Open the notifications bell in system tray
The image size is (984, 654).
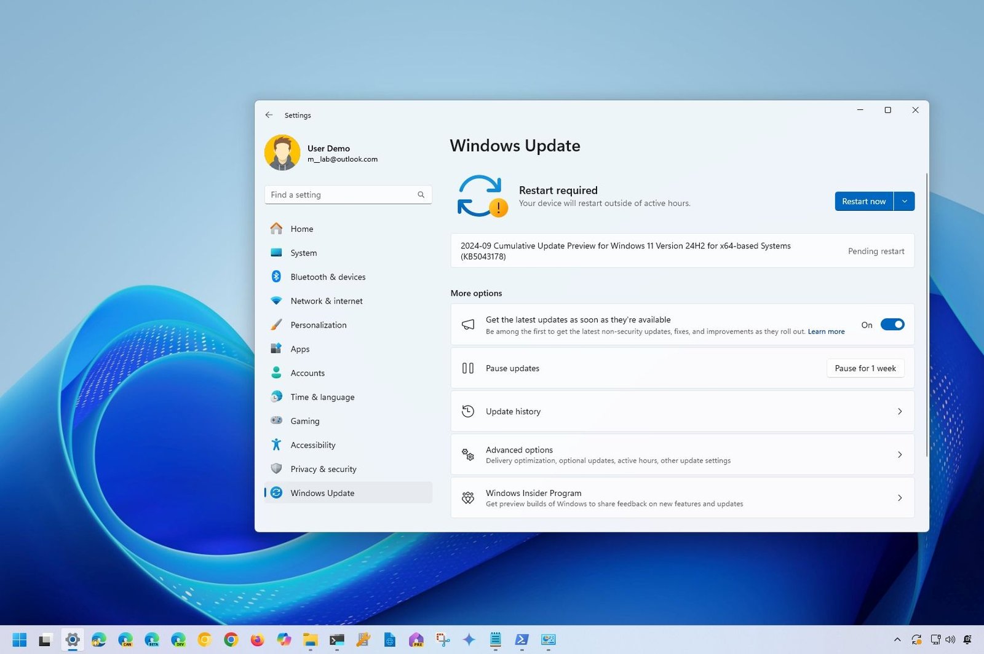pos(967,640)
